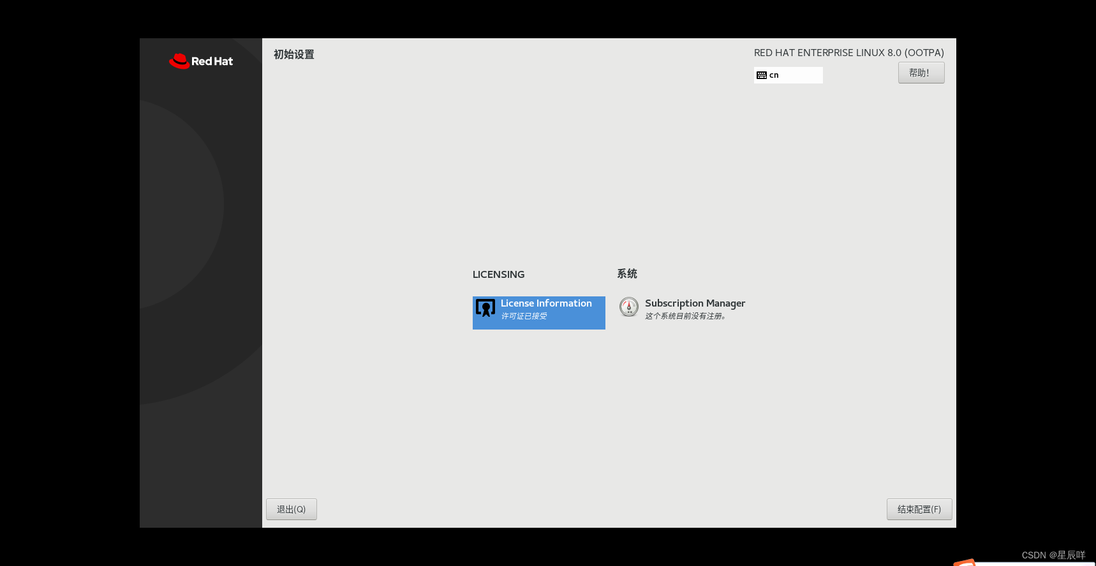Open Subscription Manager settings
This screenshot has width=1096, height=566.
tap(682, 309)
